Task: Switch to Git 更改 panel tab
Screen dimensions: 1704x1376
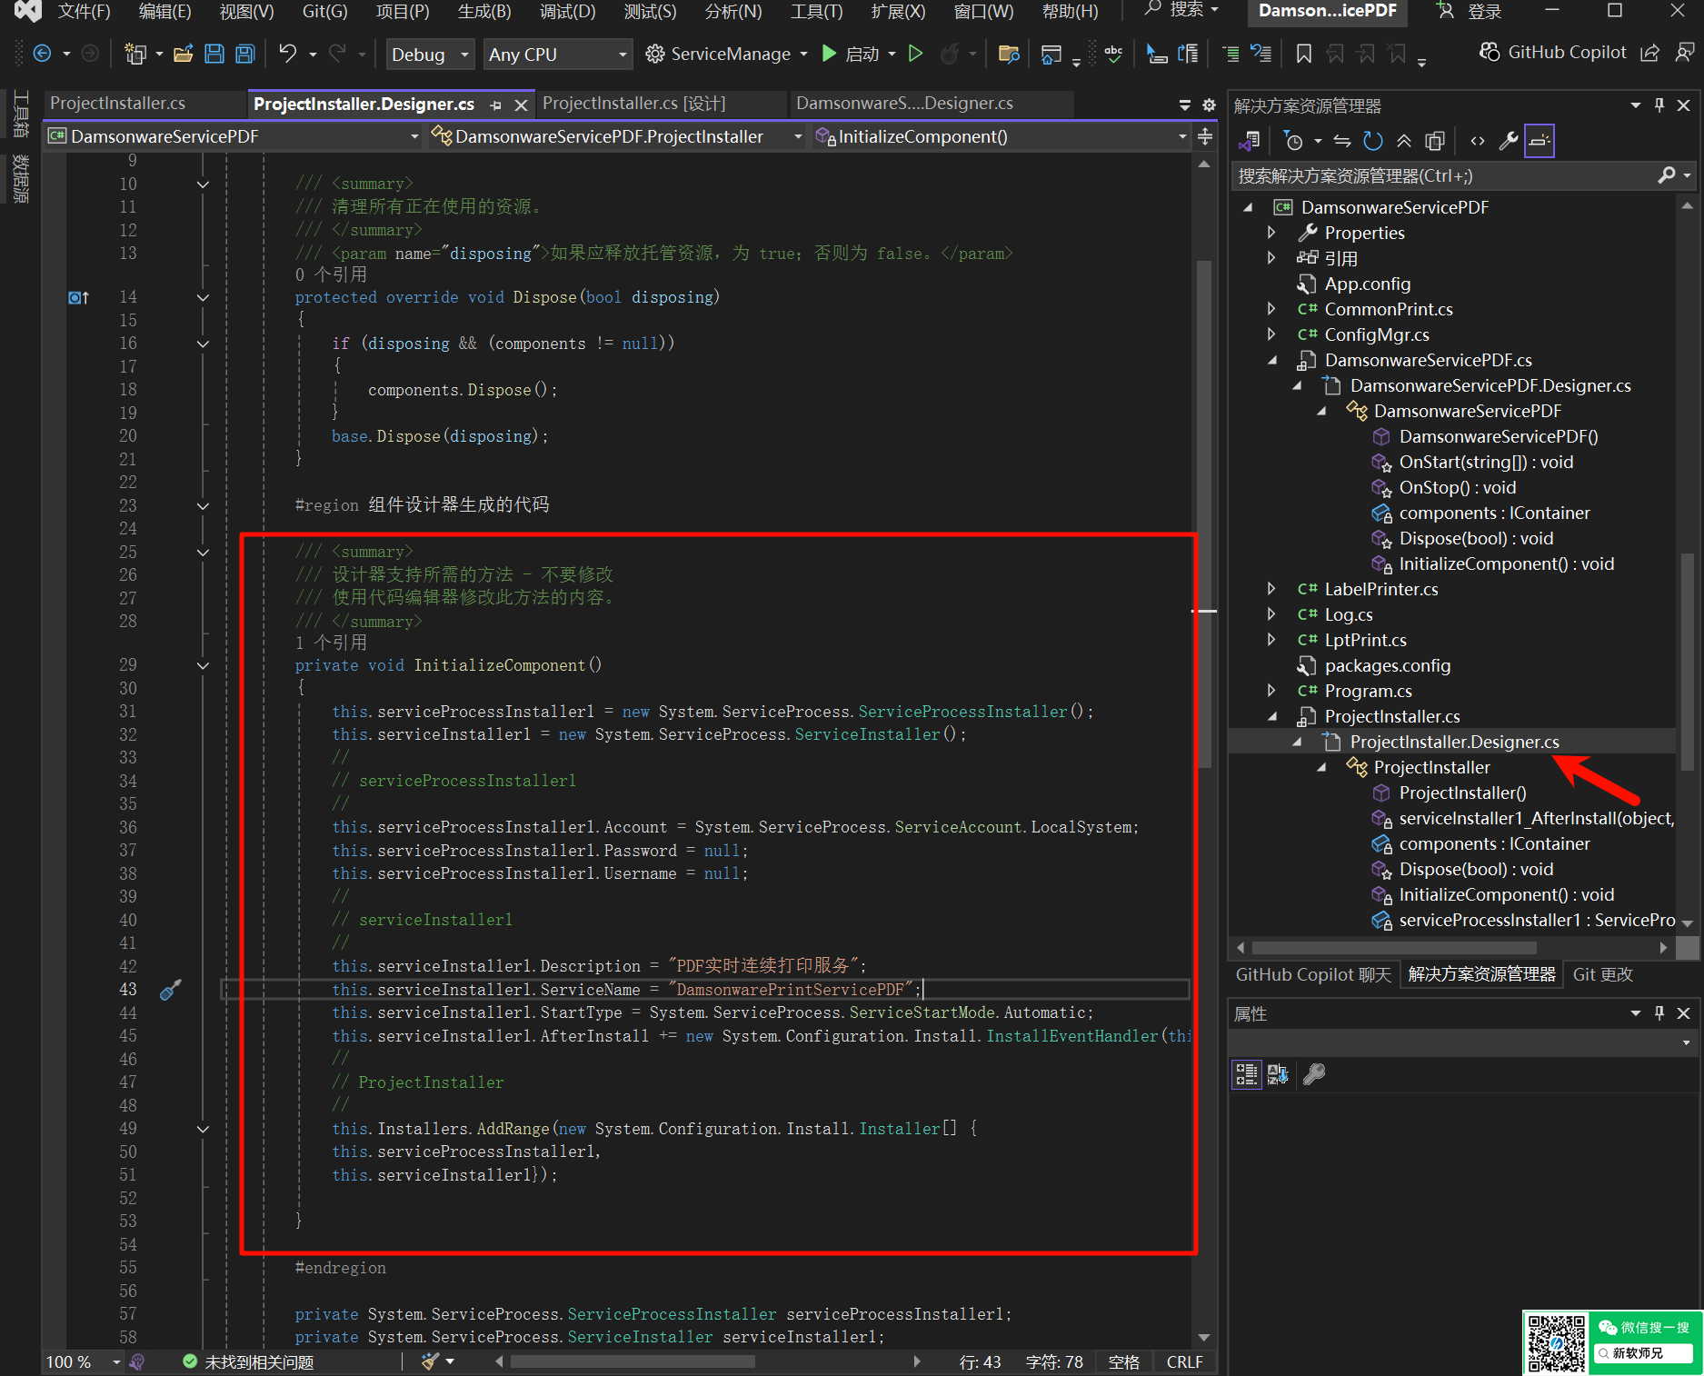Action: (1602, 974)
